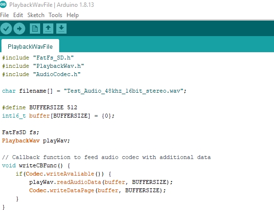Create a new sketch with the New icon
This screenshot has width=274, height=221.
[35, 29]
